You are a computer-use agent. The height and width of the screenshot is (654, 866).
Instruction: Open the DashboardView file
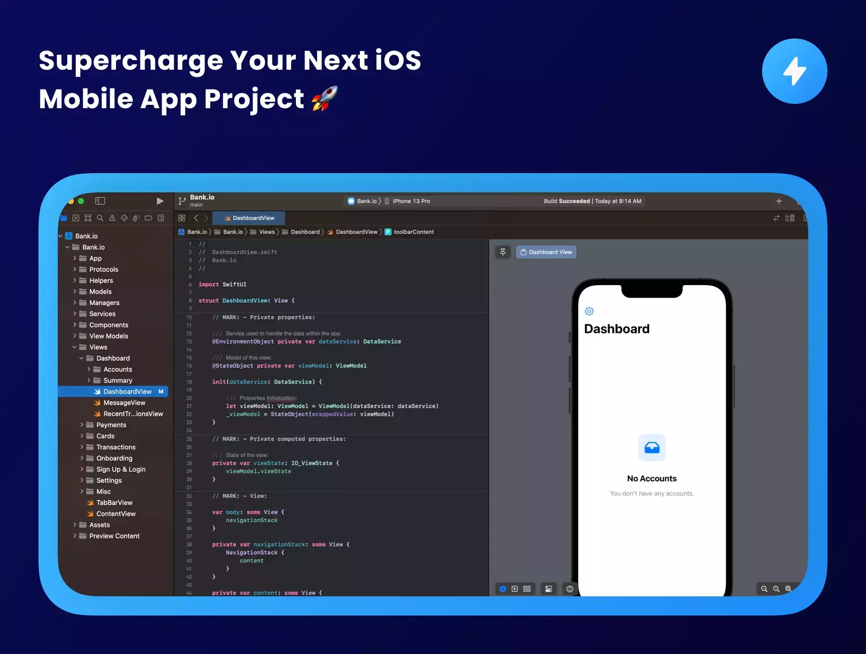click(x=113, y=391)
